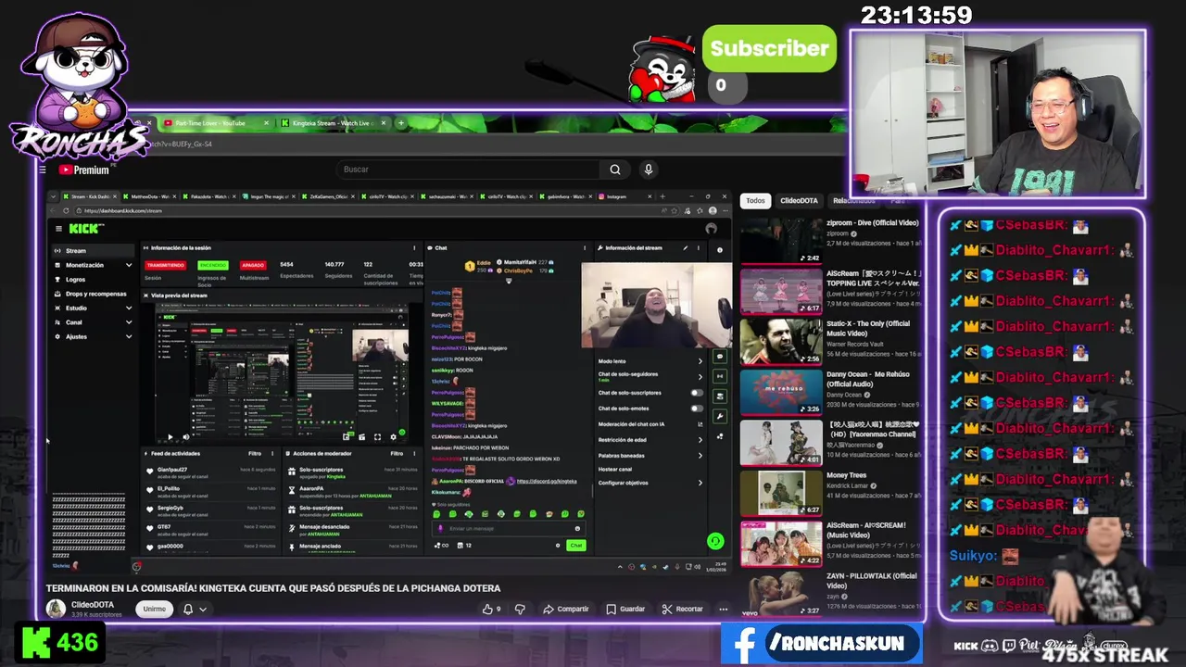Select the Todos filter chip
The height and width of the screenshot is (667, 1186).
756,200
